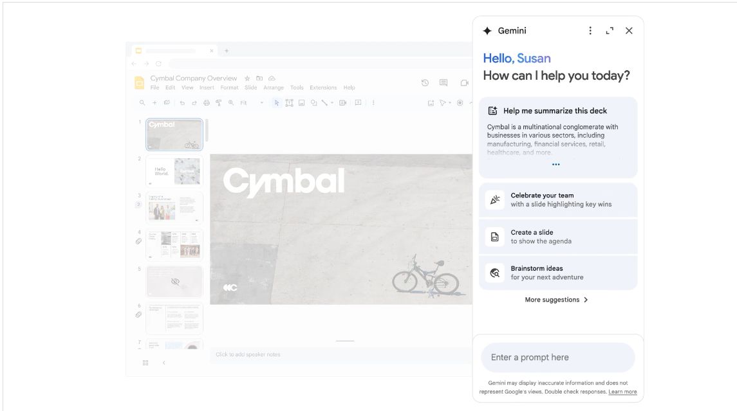The width and height of the screenshot is (737, 411).
Task: Click the move to folder icon
Action: (x=259, y=78)
